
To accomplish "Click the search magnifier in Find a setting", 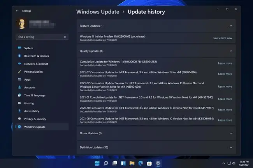I will pyautogui.click(x=65, y=37).
